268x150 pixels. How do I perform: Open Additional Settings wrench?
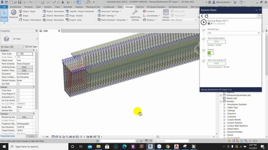135,15
